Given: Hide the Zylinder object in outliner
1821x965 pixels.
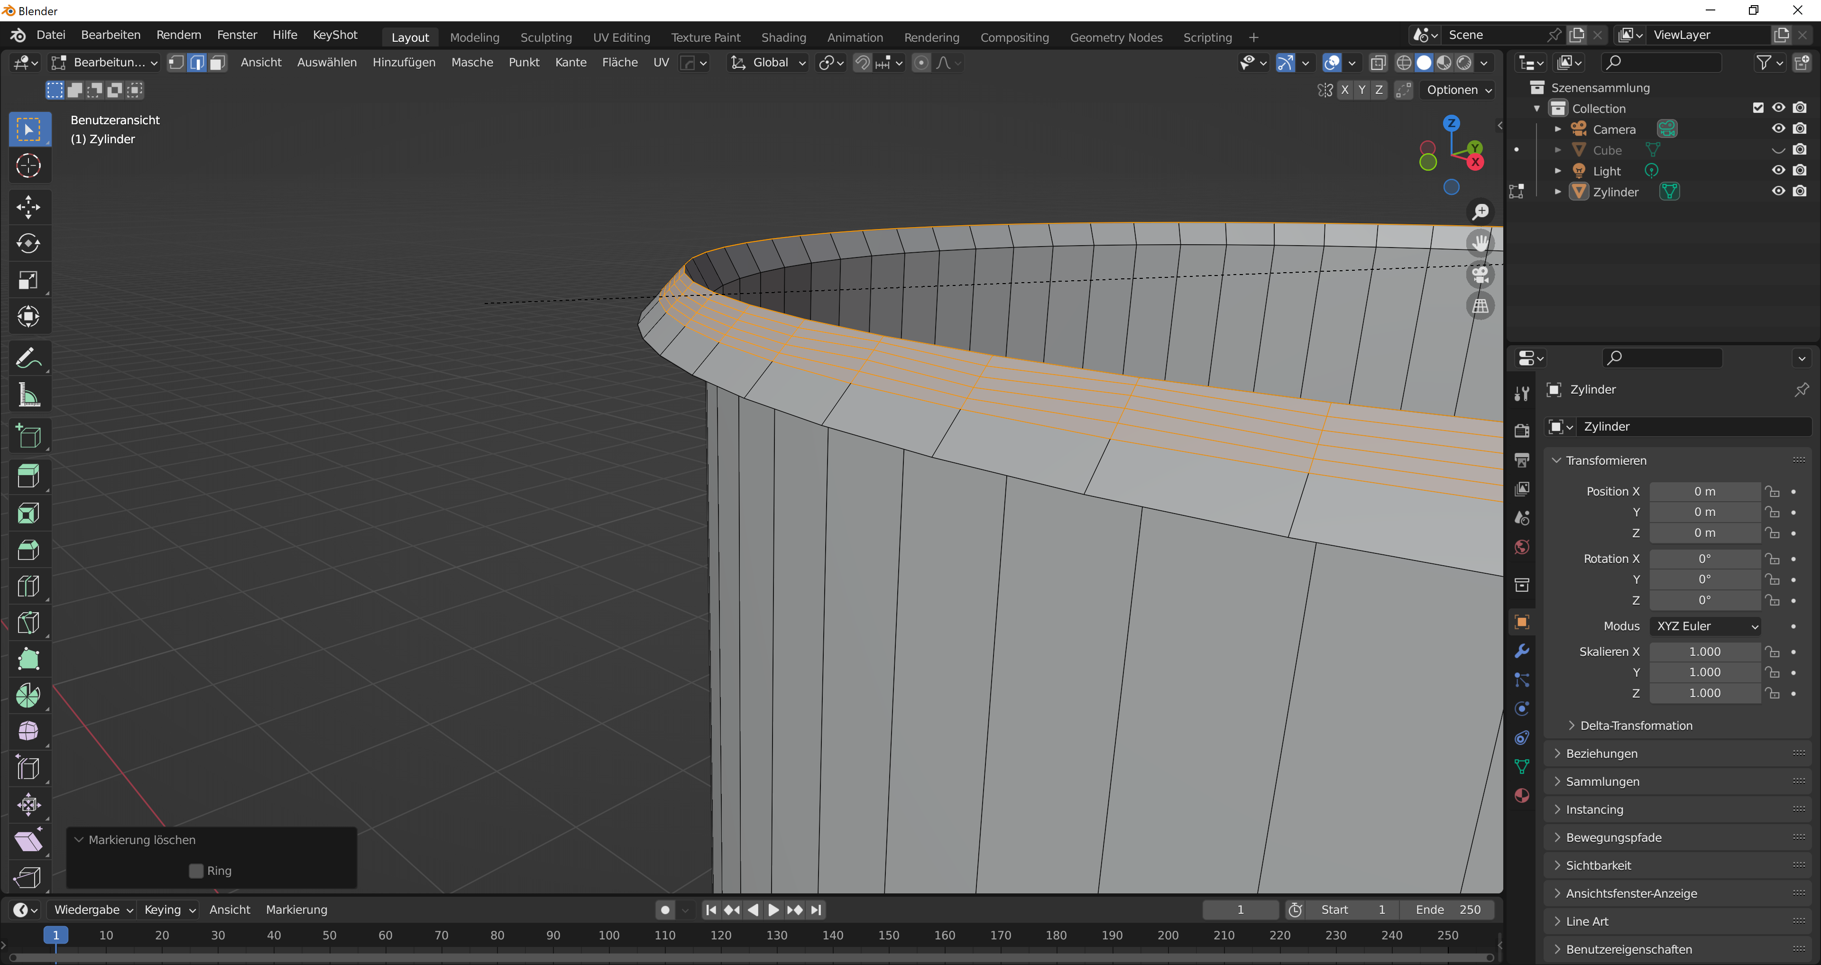Looking at the screenshot, I should (x=1778, y=192).
